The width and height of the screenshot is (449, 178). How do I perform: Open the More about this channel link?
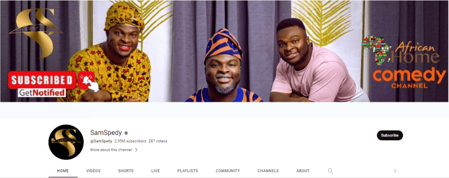click(x=111, y=150)
